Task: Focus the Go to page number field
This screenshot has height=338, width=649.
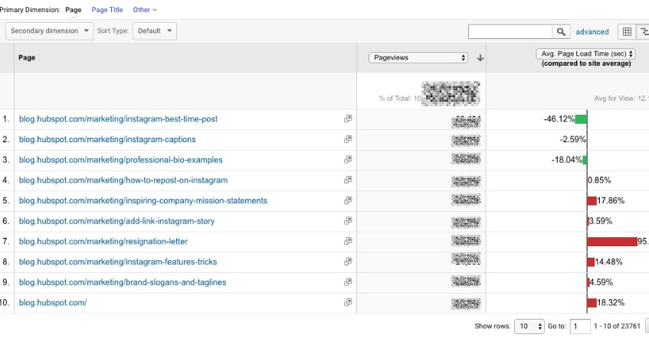Action: 580,326
